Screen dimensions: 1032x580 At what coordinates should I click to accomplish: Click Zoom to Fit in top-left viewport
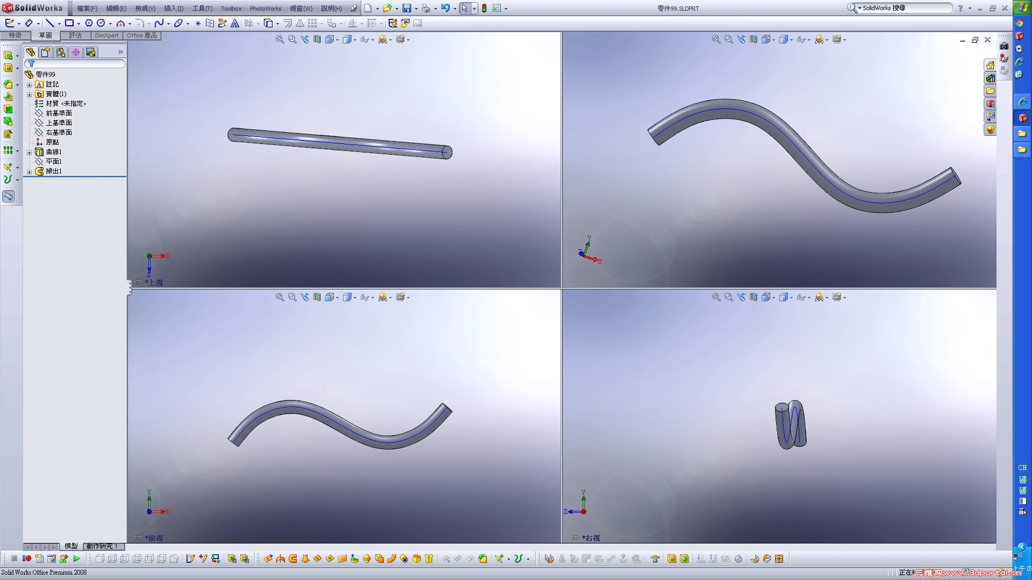tap(279, 39)
